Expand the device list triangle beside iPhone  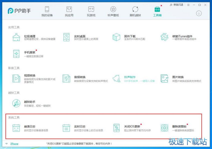pyautogui.click(x=6, y=144)
